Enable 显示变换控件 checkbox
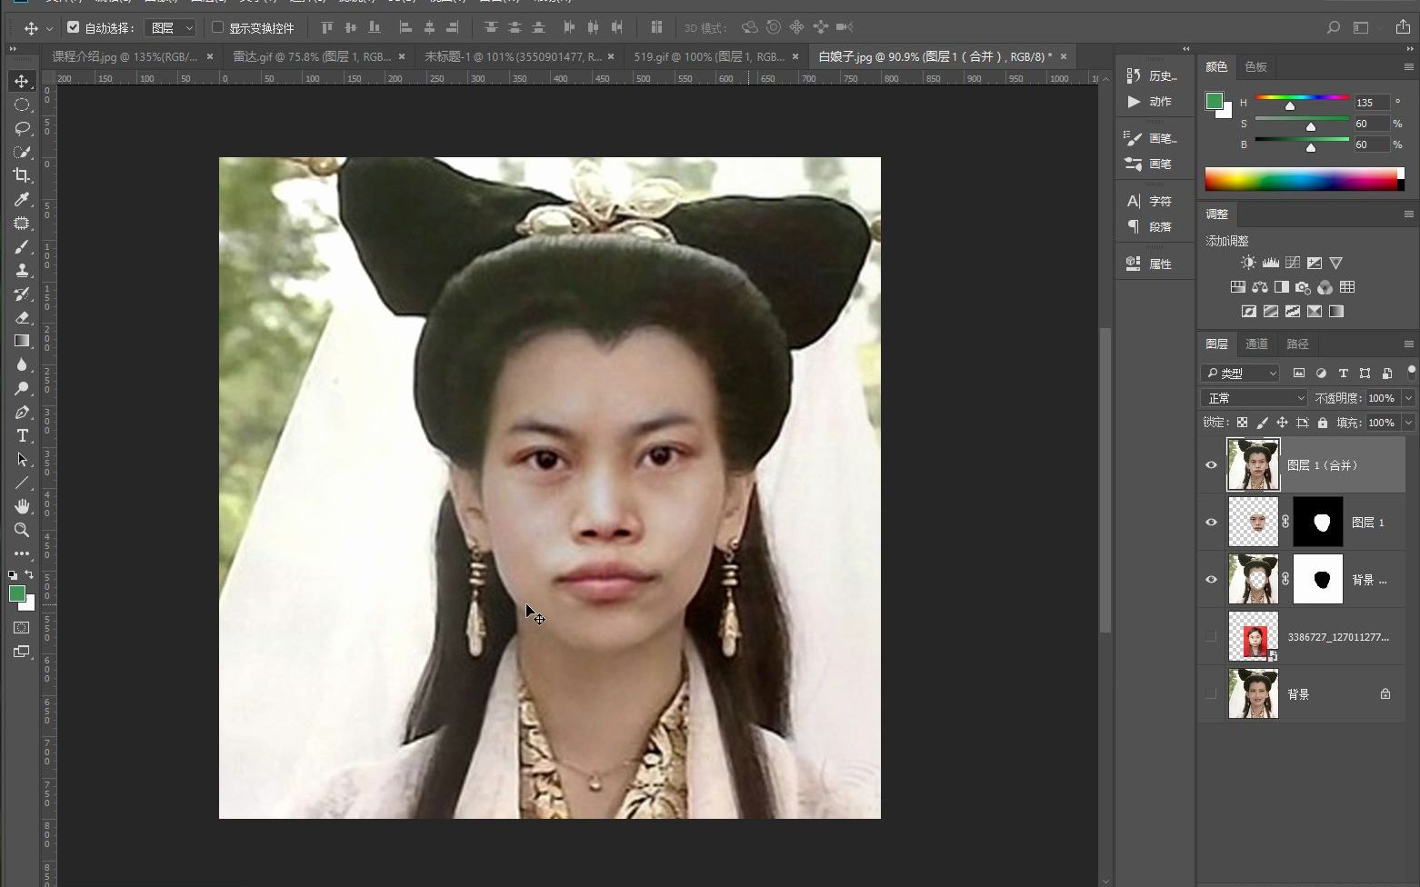 tap(217, 27)
